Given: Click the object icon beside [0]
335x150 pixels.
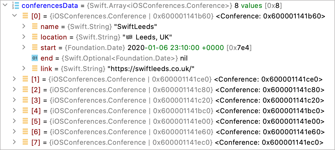Looking at the screenshot, I should [x=25, y=16].
